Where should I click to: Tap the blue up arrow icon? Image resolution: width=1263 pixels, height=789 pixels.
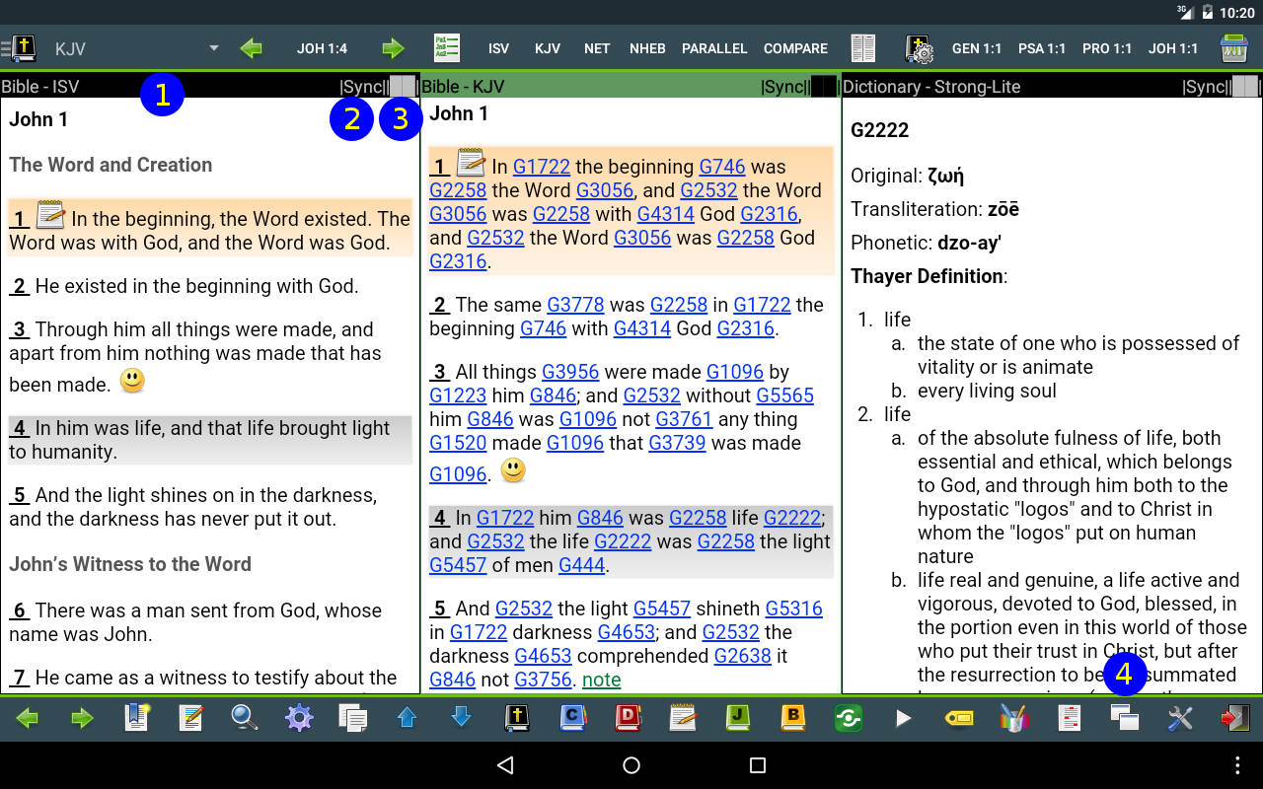click(407, 718)
